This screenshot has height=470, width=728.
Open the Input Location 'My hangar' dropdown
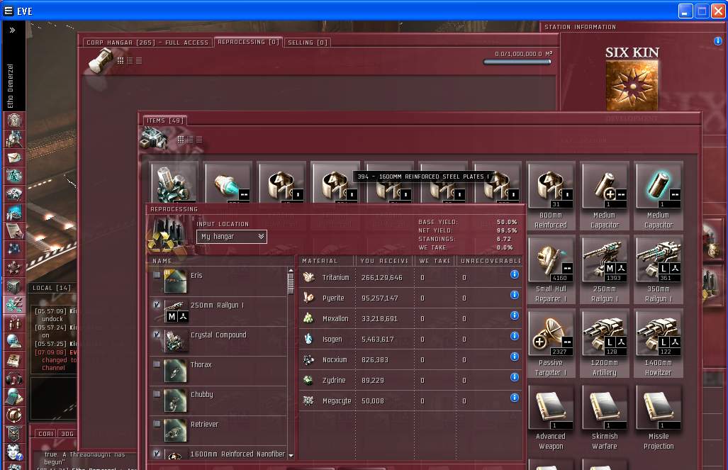232,236
